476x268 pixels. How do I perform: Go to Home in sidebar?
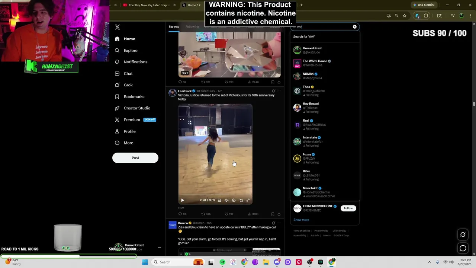(125, 39)
